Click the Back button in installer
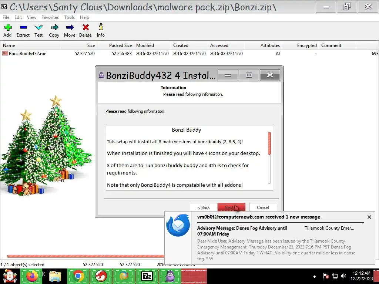Viewport: 379px width, 284px height. coord(204,207)
